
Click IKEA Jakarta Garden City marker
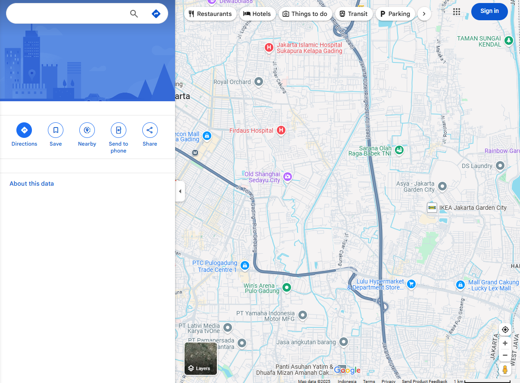click(432, 208)
